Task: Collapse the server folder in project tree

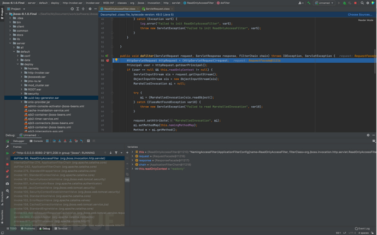Action: 10,43
